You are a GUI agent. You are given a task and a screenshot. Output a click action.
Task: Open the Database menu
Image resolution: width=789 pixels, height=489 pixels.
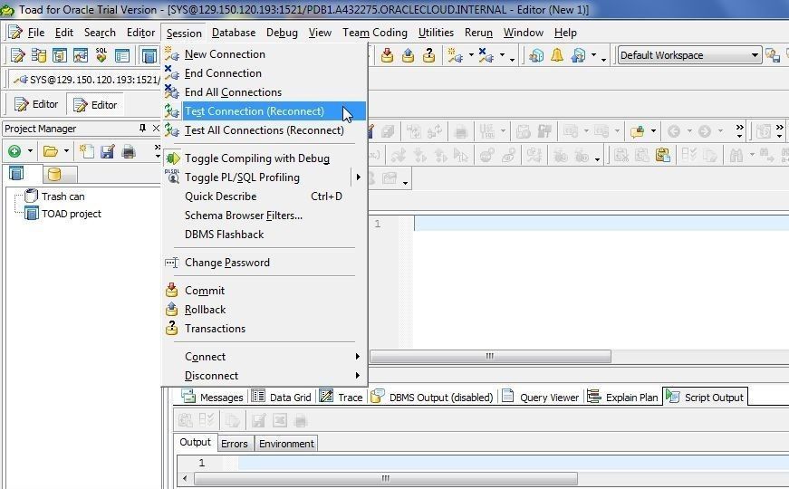point(234,33)
